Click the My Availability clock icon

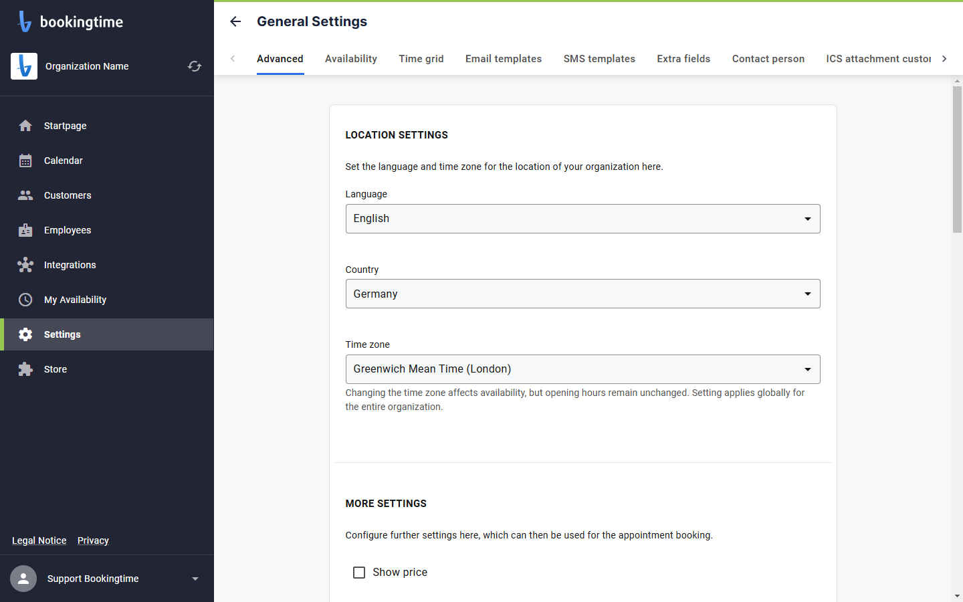(25, 300)
